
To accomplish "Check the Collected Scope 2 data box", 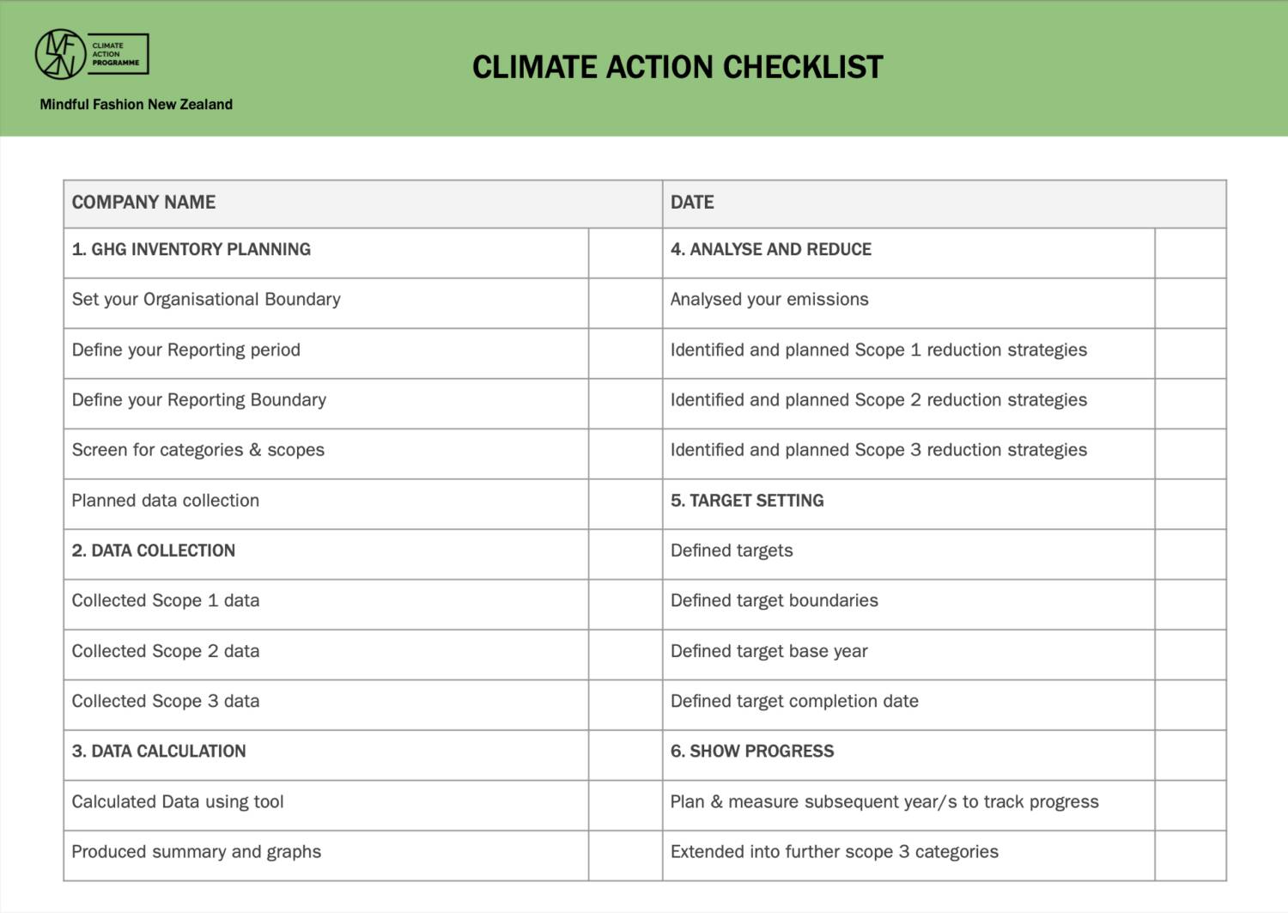I will (x=625, y=654).
